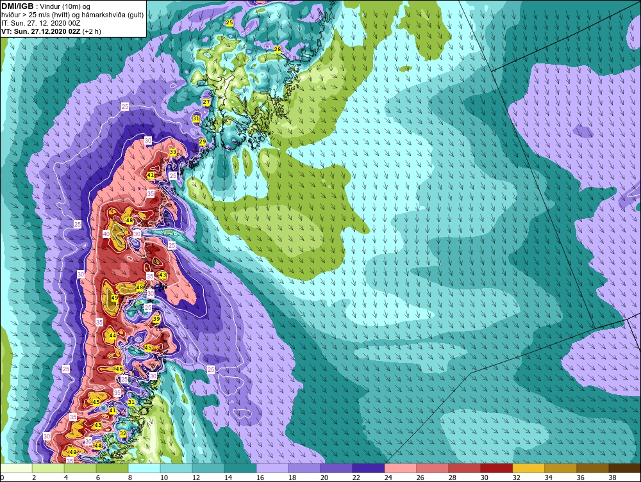Click the 12–14 m/s teal legend swatch
Screen dimensions: 641x482
click(208, 468)
